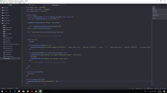The height and width of the screenshot is (93, 167).
Task: Open the moonloader.log file
Action: pos(9,50)
